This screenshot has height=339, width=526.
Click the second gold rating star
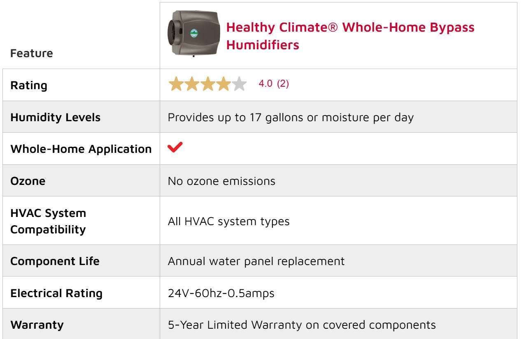pos(191,85)
